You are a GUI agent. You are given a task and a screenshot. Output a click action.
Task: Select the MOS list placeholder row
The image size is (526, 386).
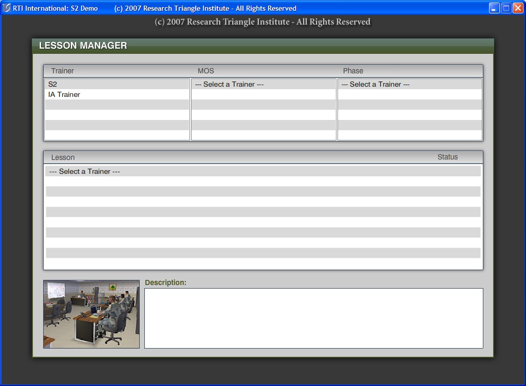coord(230,84)
